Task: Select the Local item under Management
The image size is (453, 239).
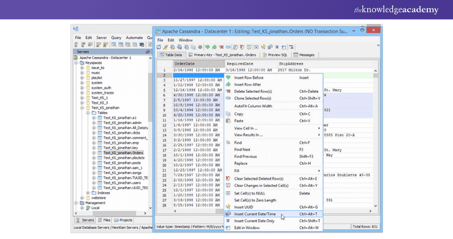Action: pyautogui.click(x=95, y=208)
